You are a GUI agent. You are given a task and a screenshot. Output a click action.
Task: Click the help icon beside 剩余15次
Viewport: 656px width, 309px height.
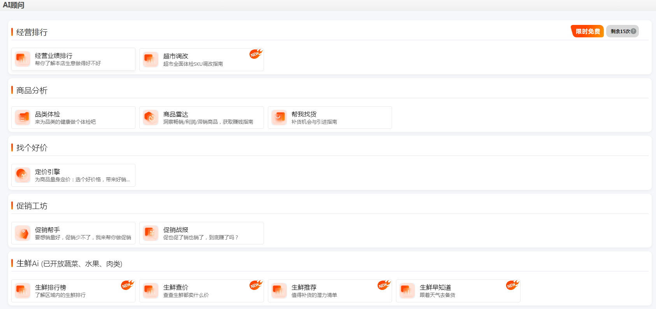tap(633, 31)
